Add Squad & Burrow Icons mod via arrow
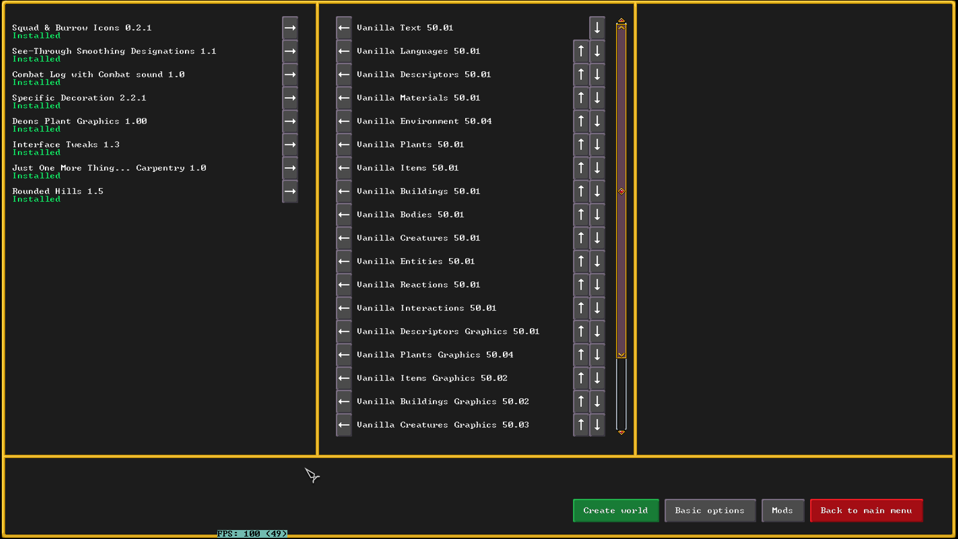Image resolution: width=958 pixels, height=539 pixels. tap(290, 28)
